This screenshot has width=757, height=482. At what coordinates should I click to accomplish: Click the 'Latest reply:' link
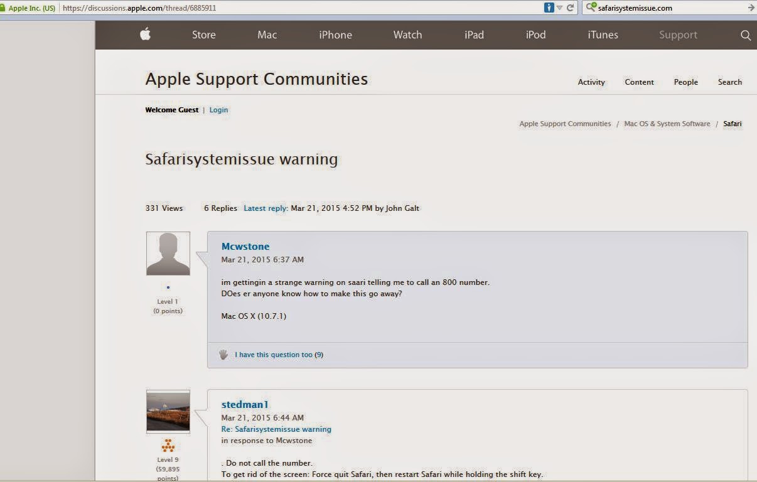coord(266,208)
